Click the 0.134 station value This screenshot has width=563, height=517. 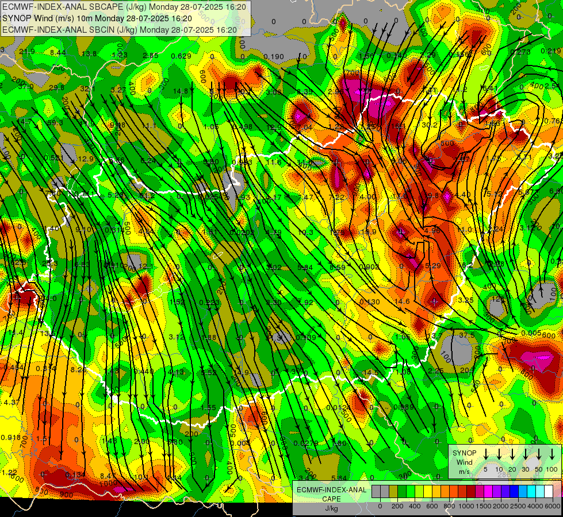coord(75,474)
